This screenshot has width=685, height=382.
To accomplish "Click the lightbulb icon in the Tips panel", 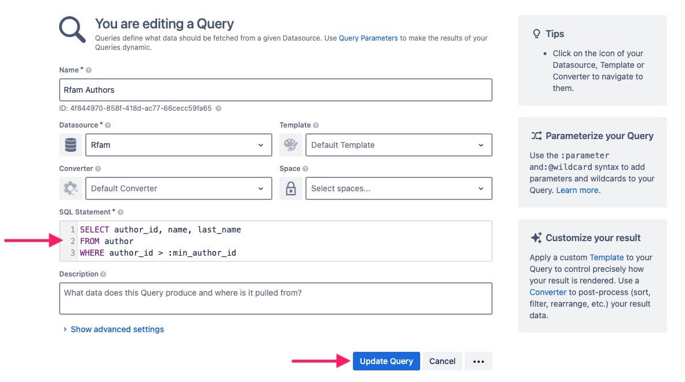I will 535,33.
